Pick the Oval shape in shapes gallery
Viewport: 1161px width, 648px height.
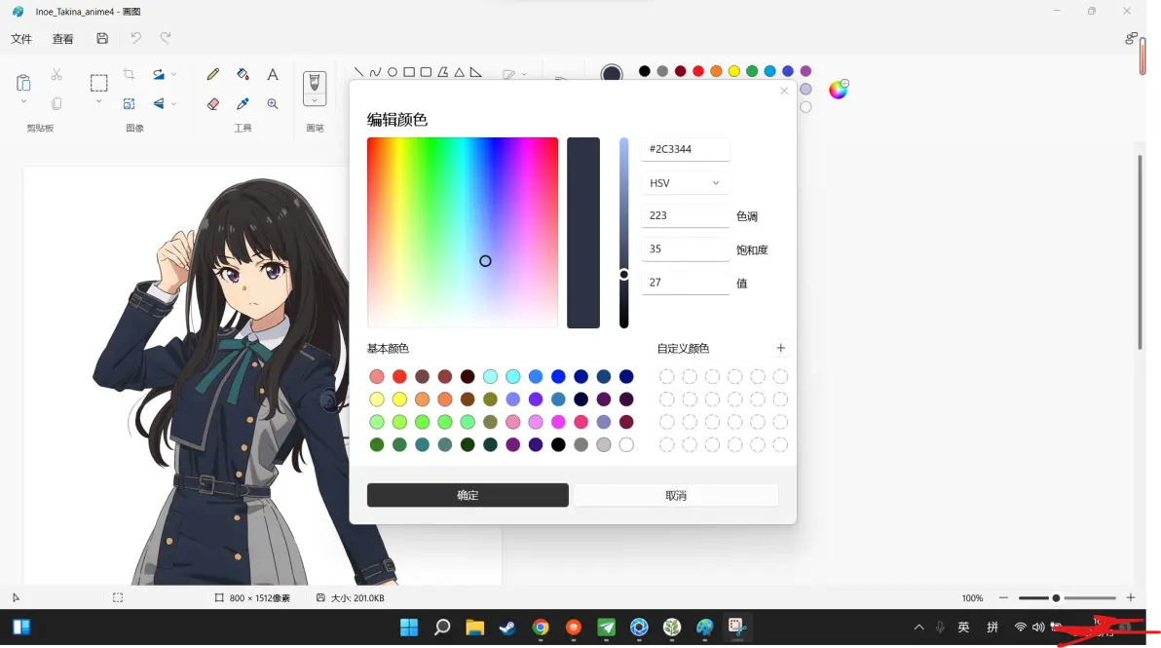[393, 72]
